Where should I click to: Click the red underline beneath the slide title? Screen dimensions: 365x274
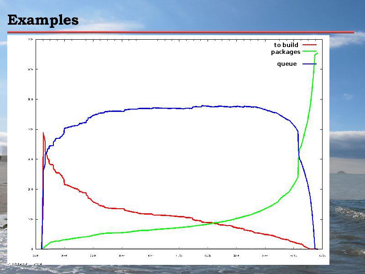tap(181, 32)
